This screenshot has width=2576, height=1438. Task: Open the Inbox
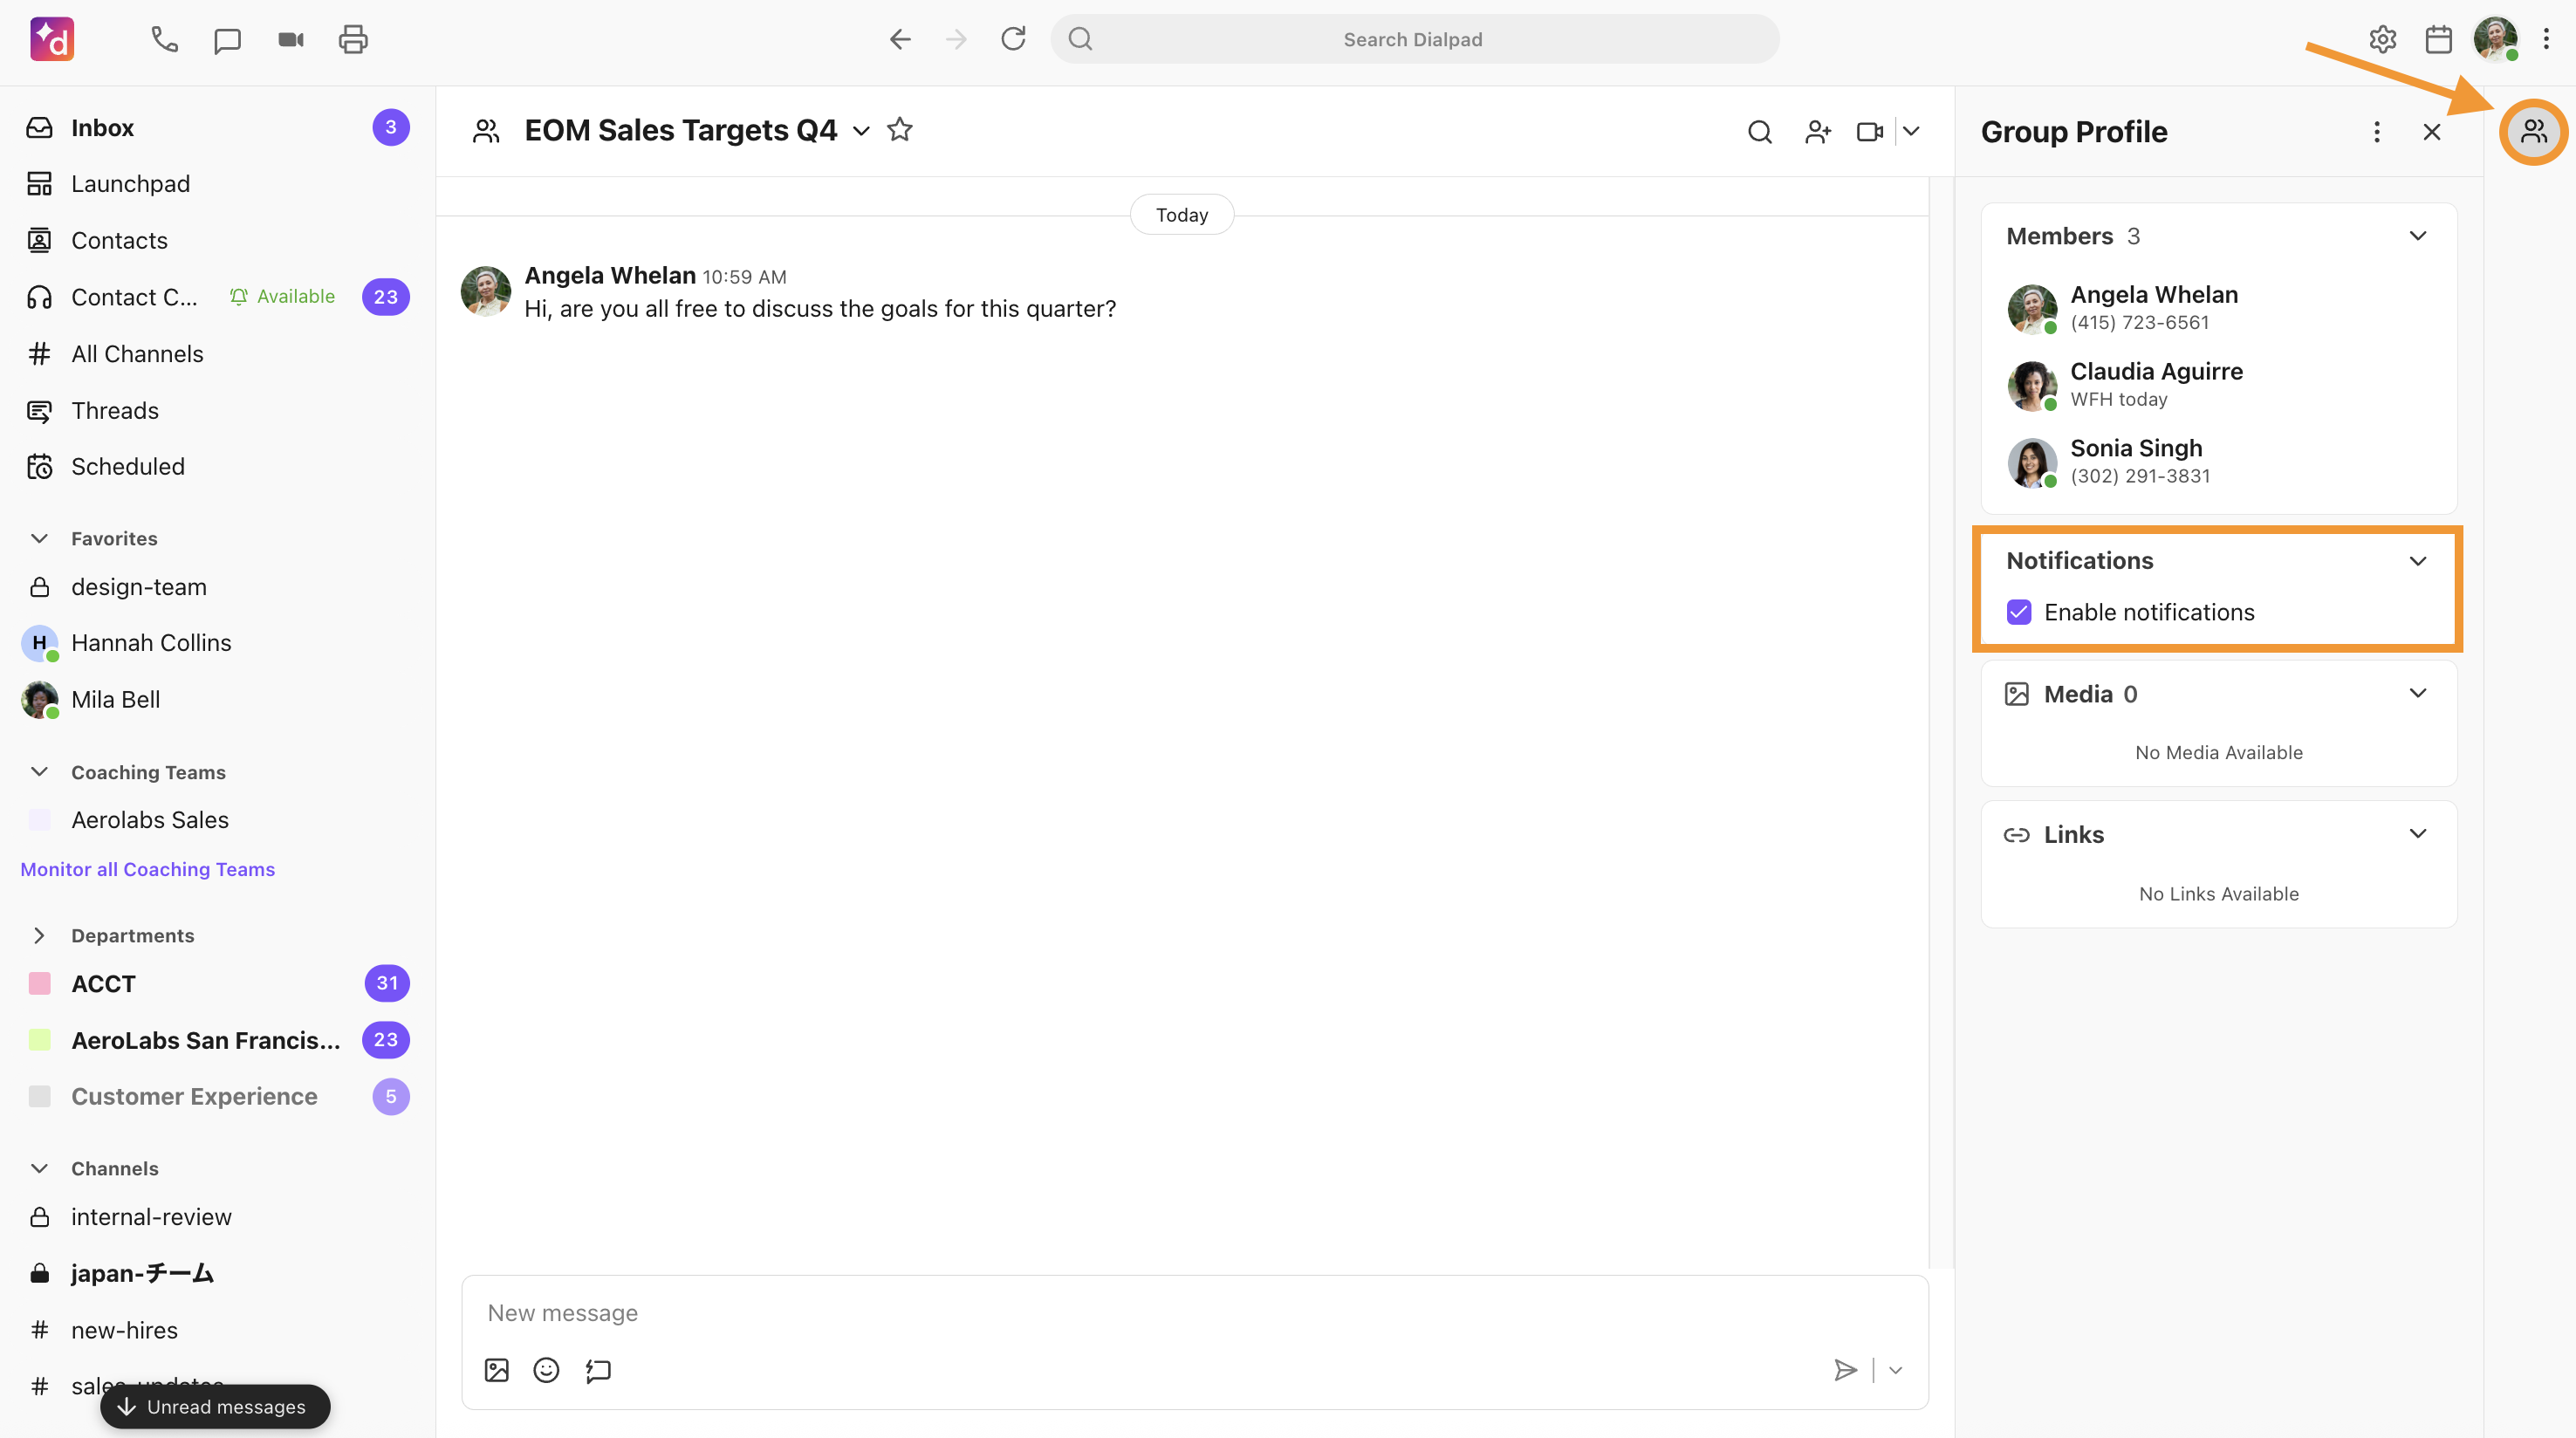click(x=217, y=128)
